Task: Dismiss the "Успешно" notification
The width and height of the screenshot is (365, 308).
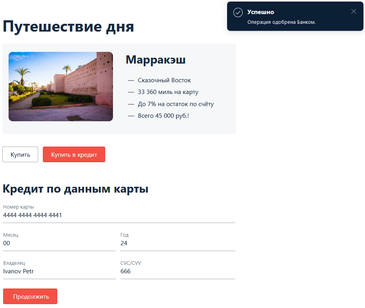Action: 354,12
